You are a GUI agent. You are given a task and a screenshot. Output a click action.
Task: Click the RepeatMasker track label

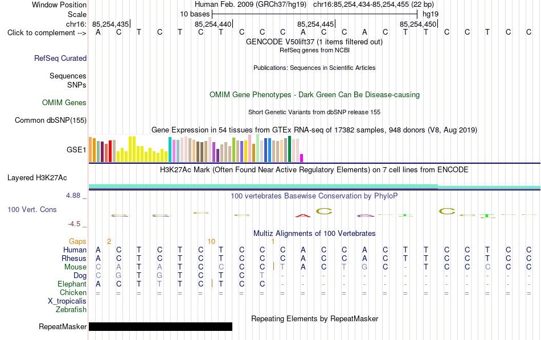point(63,326)
